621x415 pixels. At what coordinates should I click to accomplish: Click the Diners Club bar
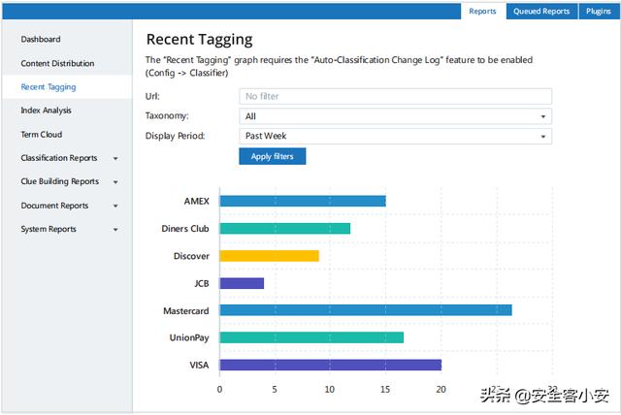pyautogui.click(x=285, y=228)
